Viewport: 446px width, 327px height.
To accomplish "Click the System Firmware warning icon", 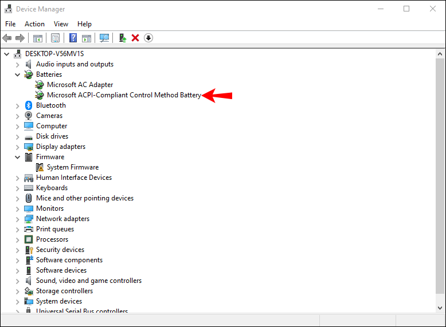I will click(40, 167).
